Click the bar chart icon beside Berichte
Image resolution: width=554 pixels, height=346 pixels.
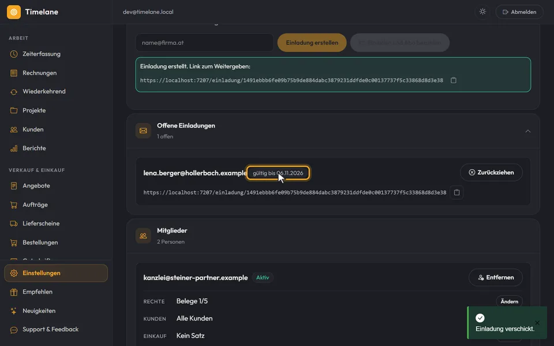tap(14, 148)
